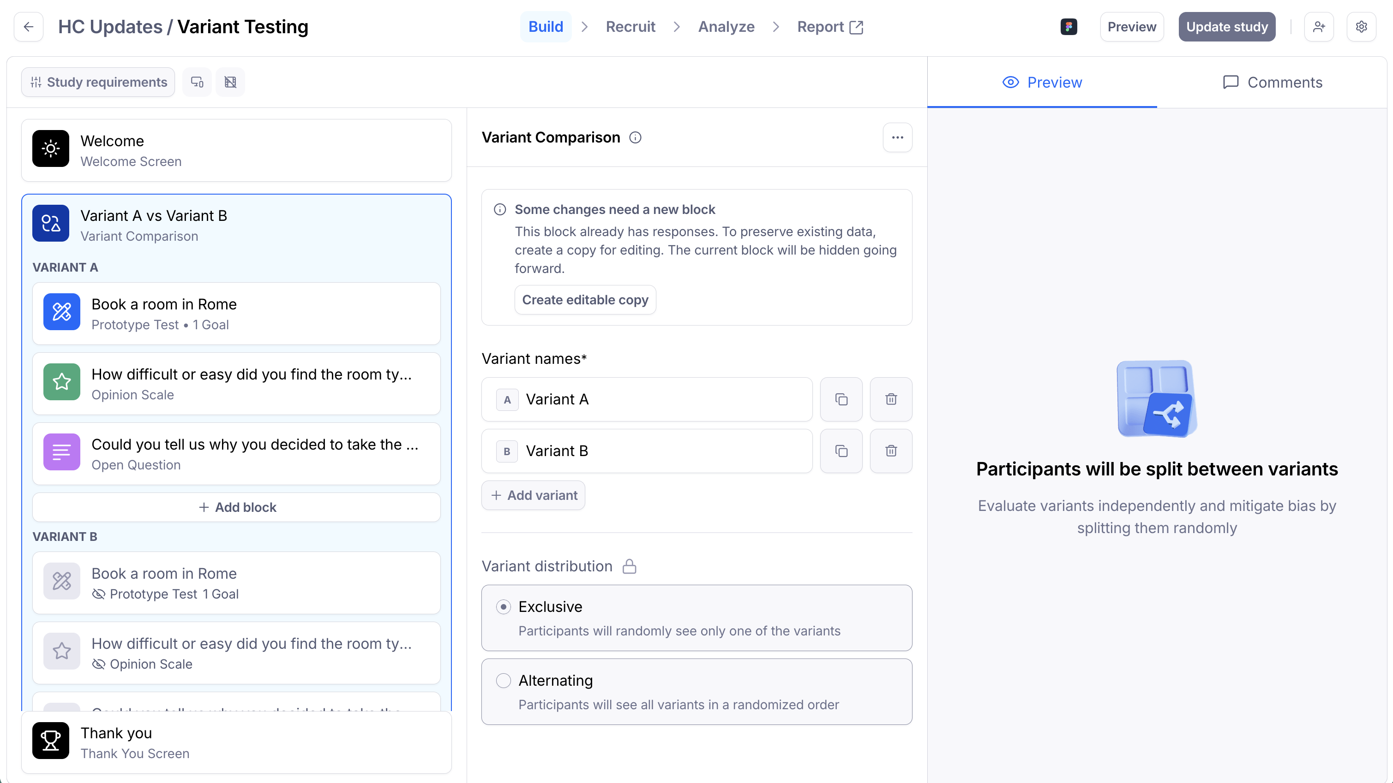This screenshot has width=1393, height=783.
Task: Select the Opinion Scale block in Variant B
Action: (x=236, y=653)
